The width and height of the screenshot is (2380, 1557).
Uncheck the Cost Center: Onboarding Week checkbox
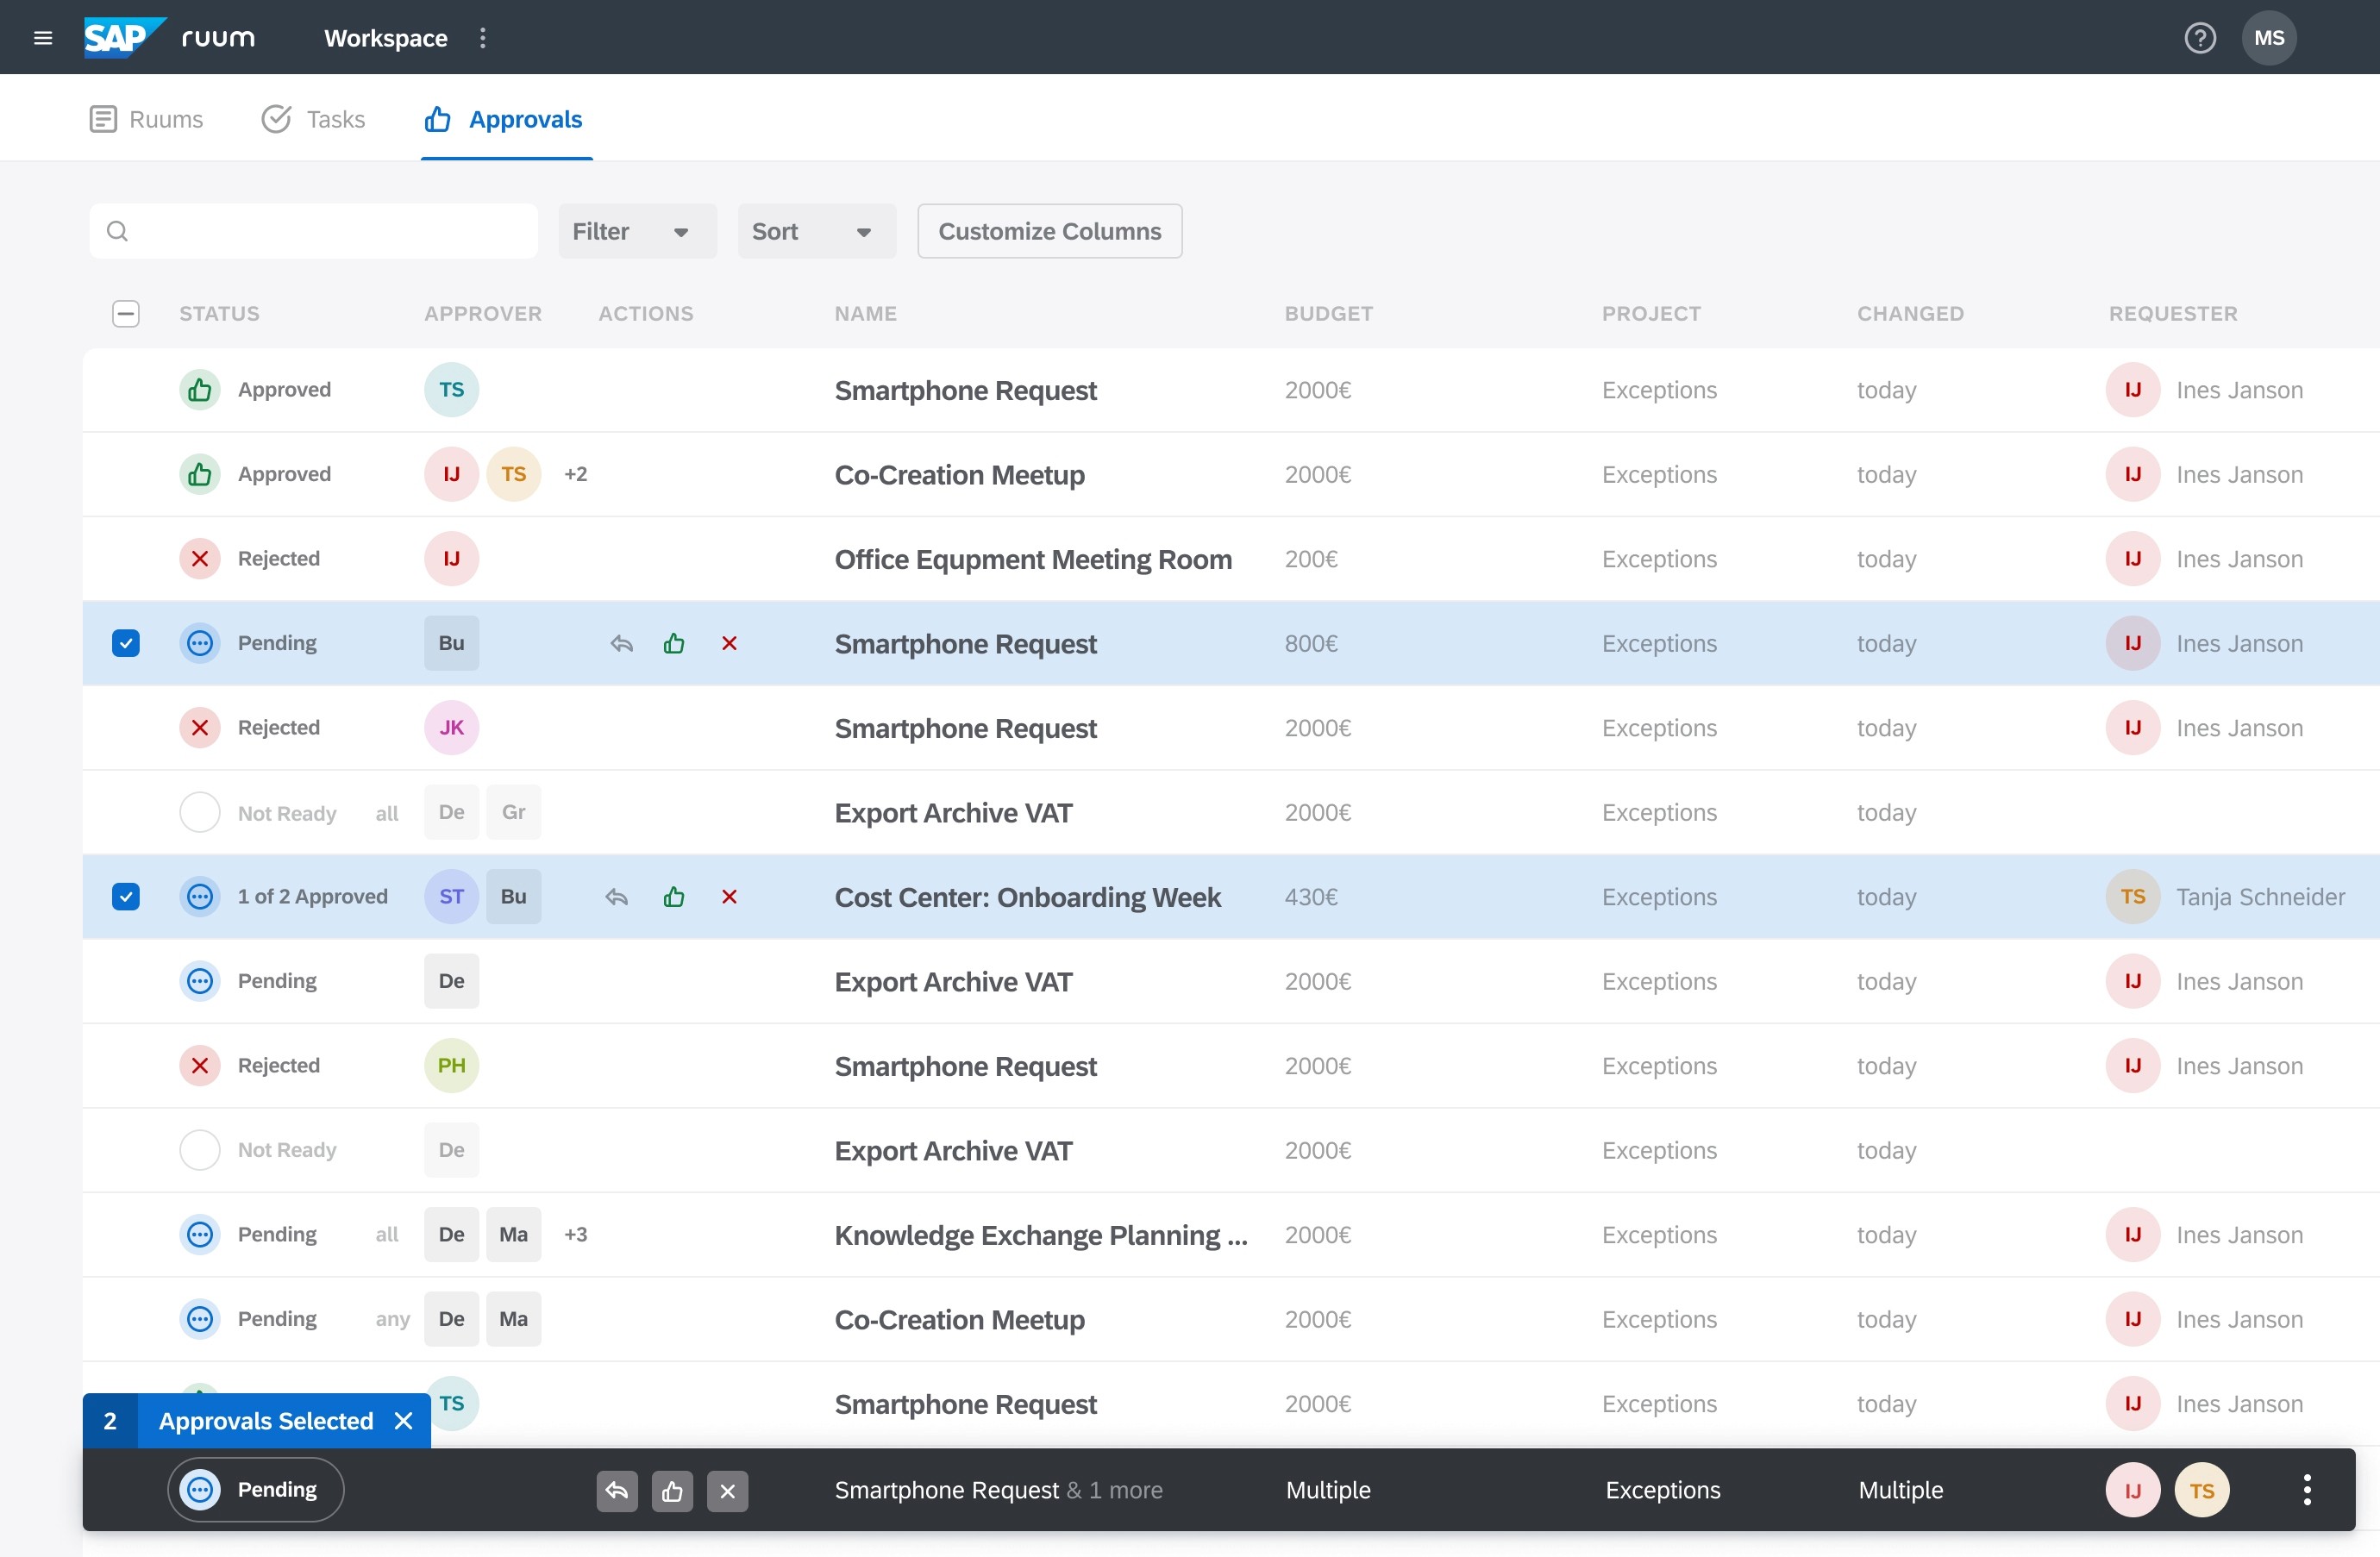coord(126,897)
